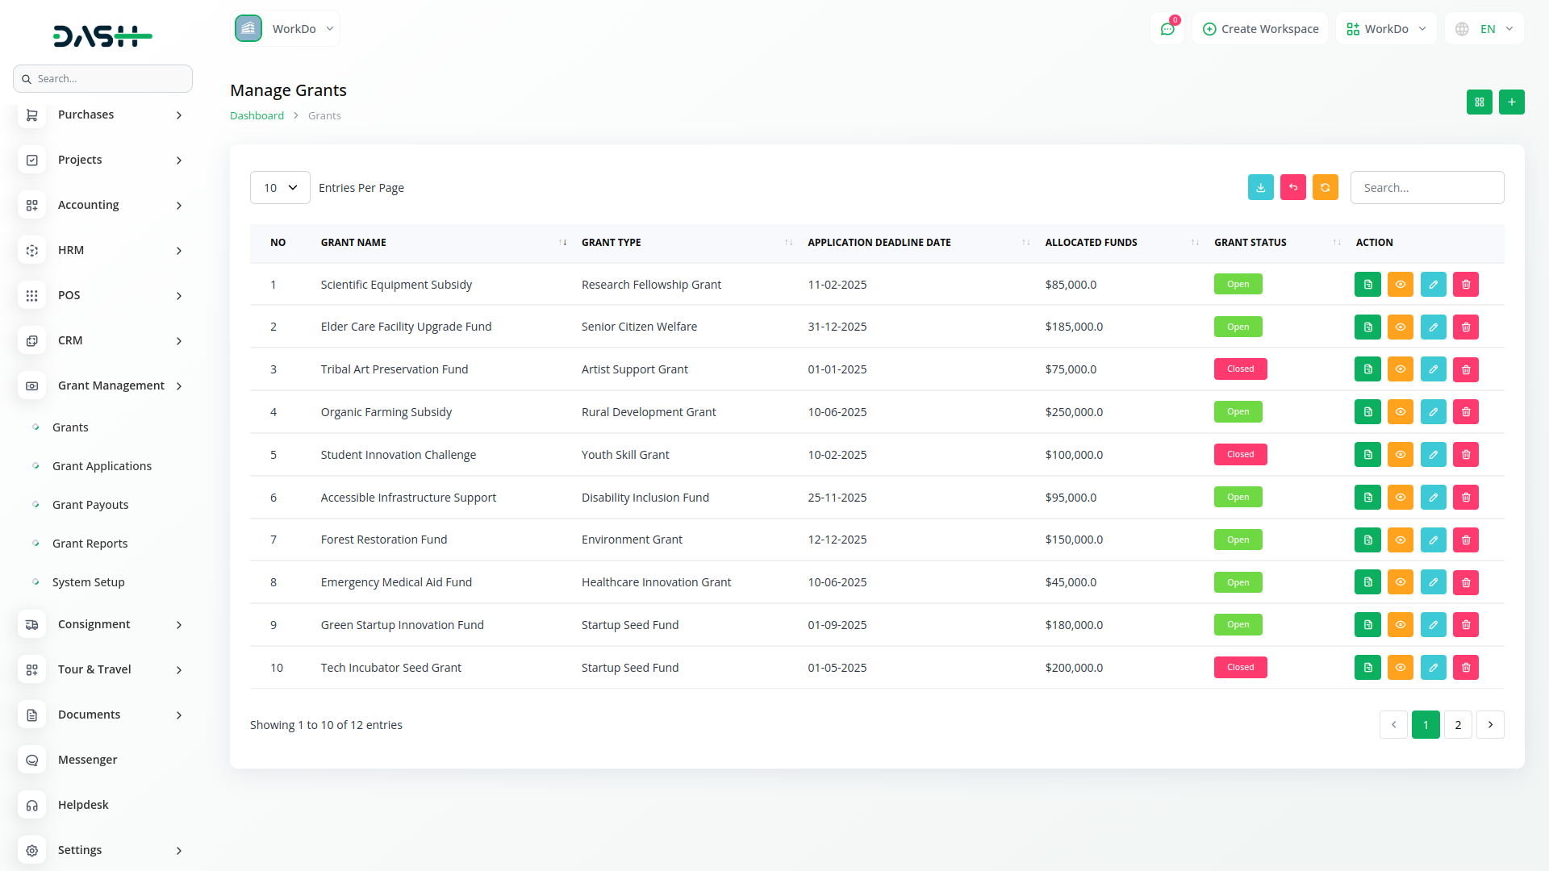The height and width of the screenshot is (871, 1549).
Task: Go to pagination page 2
Action: click(1457, 725)
